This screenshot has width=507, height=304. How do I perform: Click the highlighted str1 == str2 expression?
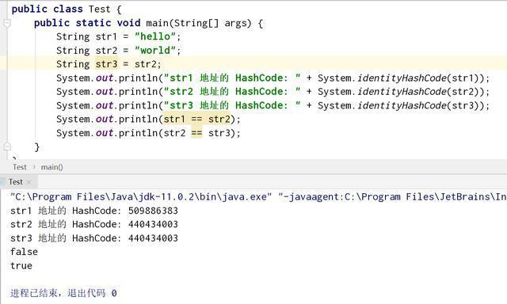pyautogui.click(x=197, y=120)
